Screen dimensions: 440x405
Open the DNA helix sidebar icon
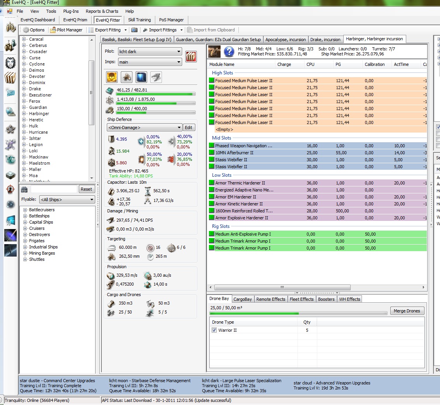pyautogui.click(x=10, y=145)
